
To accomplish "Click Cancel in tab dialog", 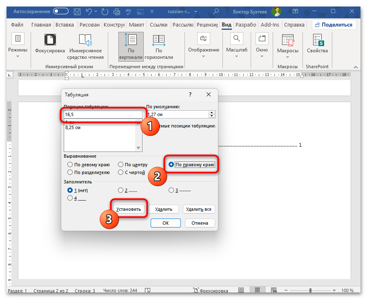I will pos(200,223).
